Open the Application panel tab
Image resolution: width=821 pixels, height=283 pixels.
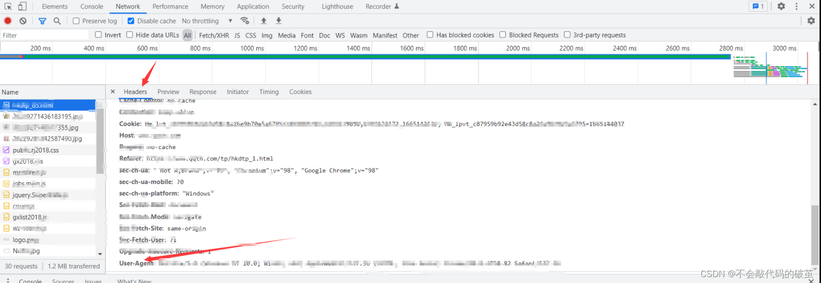point(253,6)
